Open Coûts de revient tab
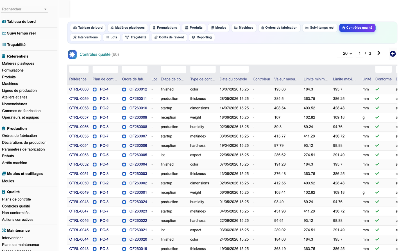This screenshot has height=251, width=406. pos(169,37)
